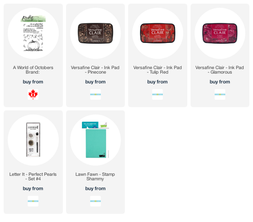Image resolution: width=253 pixels, height=222 pixels.
Task: Click Versafine Clair Ink Pad Glamorous title
Action: coord(220,70)
